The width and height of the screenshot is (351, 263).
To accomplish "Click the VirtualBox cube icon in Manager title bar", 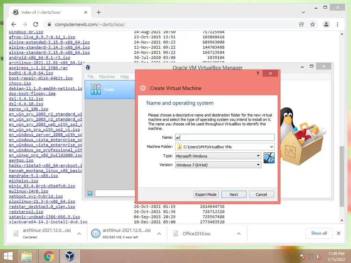I will point(88,67).
